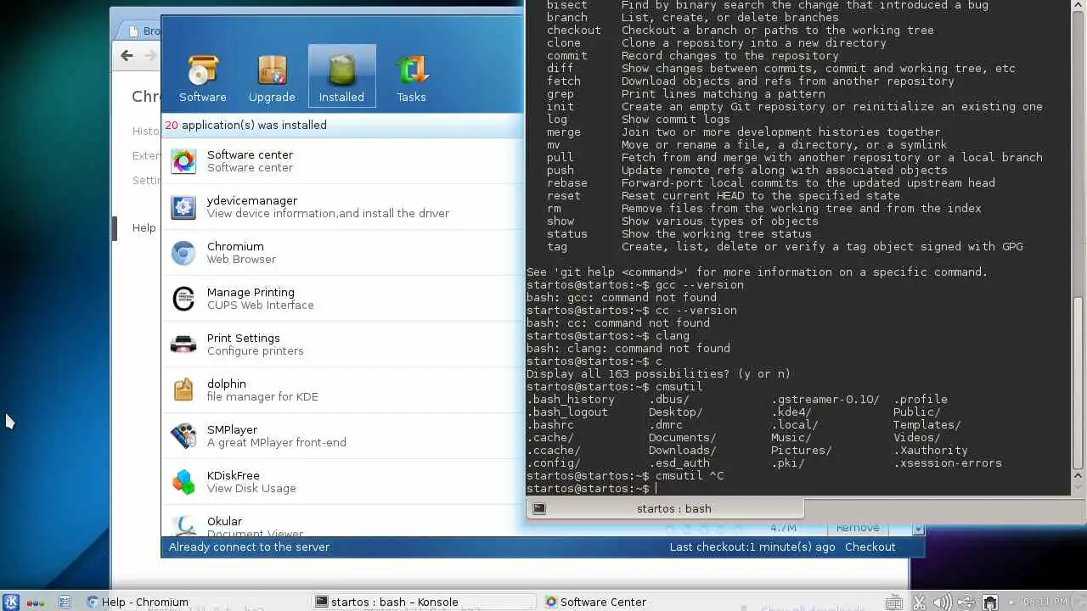The height and width of the screenshot is (611, 1087).
Task: Click the keyboard layout tray icon
Action: tap(893, 603)
